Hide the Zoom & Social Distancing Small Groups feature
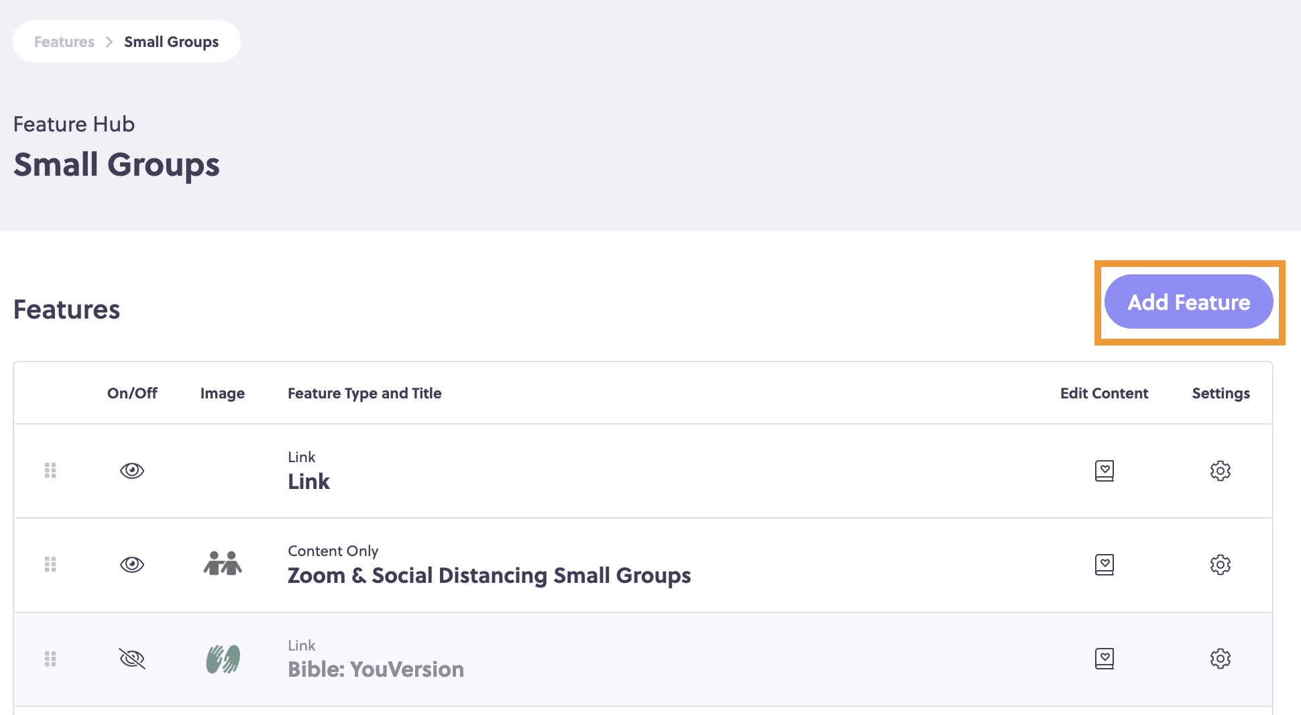Viewport: 1301px width, 715px height. (x=132, y=565)
